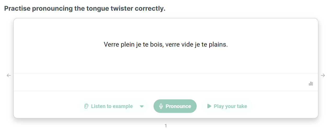Screen dimensions: 329x132
Task: Click the ear icon for listening
Action: 86,106
